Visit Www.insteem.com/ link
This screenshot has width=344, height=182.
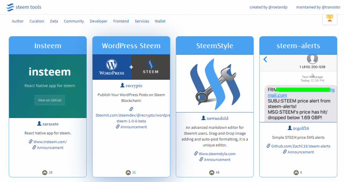pos(50,142)
